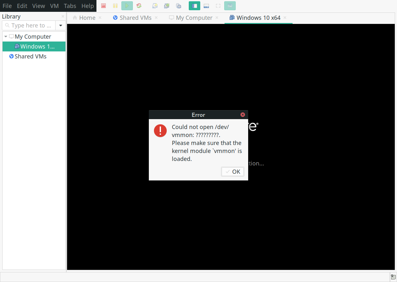Close the My Computer tab
This screenshot has height=282, width=397.
(217, 18)
